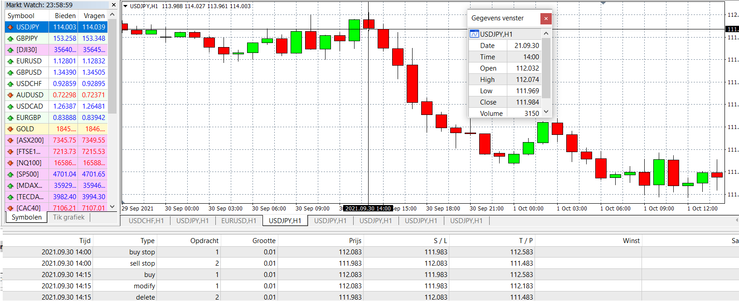
Task: Click the GBPJPY up-arrow symbol icon
Action: pyautogui.click(x=10, y=38)
